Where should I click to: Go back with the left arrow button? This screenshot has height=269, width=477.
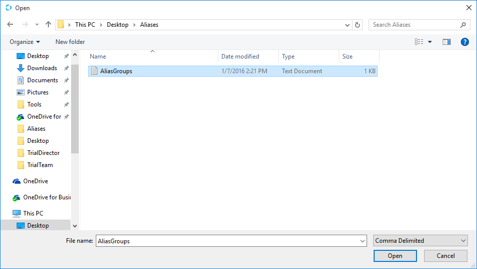coord(10,24)
